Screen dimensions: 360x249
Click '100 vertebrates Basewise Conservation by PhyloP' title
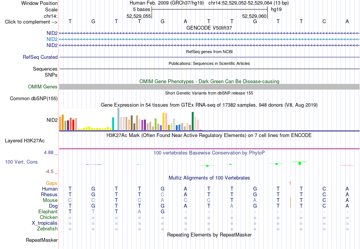coord(209,153)
